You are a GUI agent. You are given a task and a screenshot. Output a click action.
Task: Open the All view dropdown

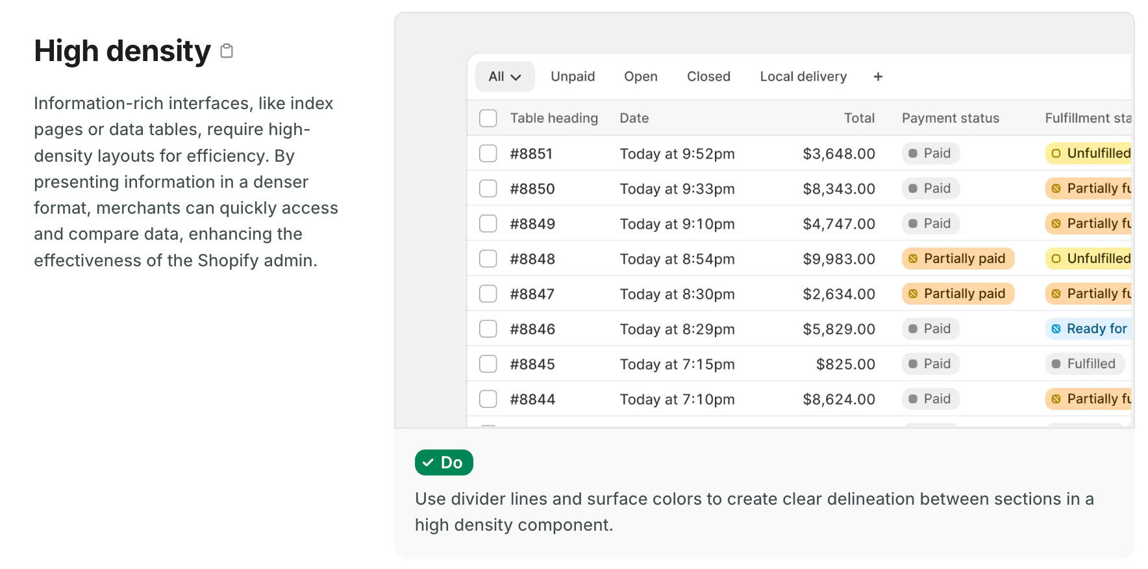point(505,77)
